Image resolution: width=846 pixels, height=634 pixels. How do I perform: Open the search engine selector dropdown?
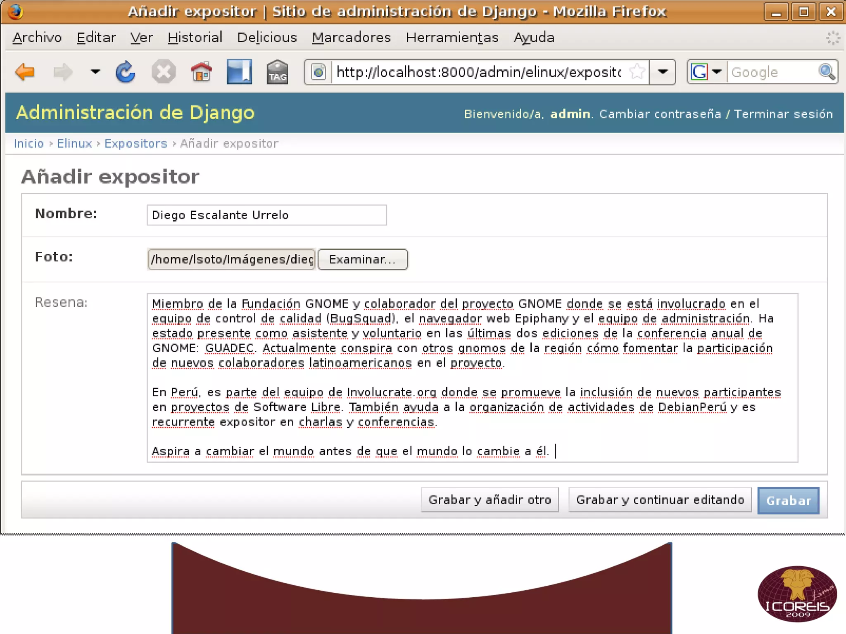pyautogui.click(x=717, y=72)
